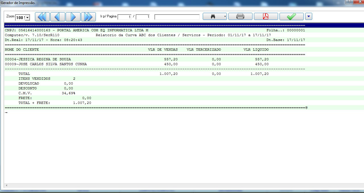Print the report with the printer icon

pos(240,17)
